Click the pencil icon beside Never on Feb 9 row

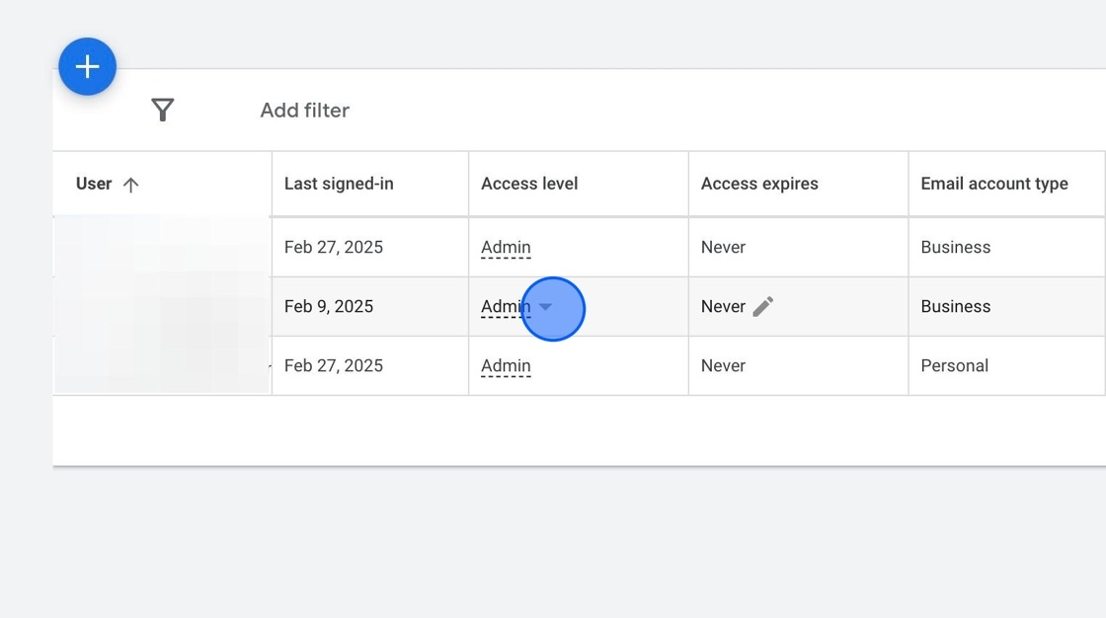point(763,306)
